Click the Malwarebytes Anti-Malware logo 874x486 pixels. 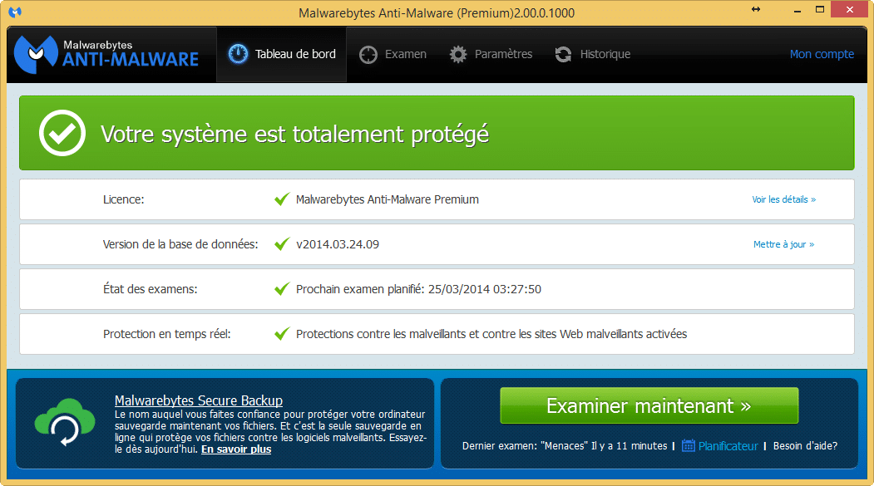pos(106,54)
